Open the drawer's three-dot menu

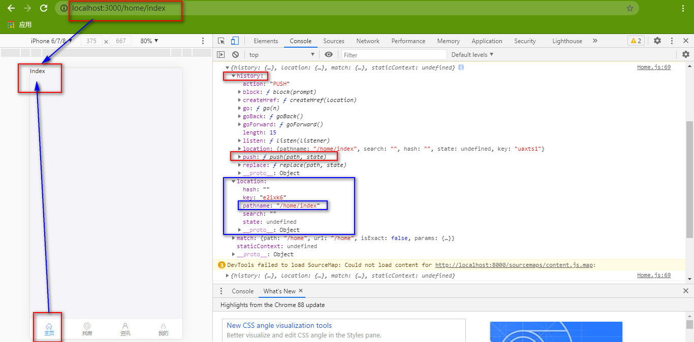pos(221,291)
